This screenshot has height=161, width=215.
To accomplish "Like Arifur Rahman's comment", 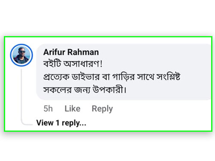I will click(x=72, y=109).
